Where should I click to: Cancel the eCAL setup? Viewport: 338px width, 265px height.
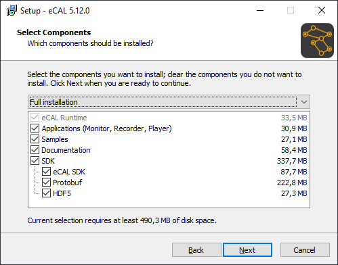(x=305, y=250)
